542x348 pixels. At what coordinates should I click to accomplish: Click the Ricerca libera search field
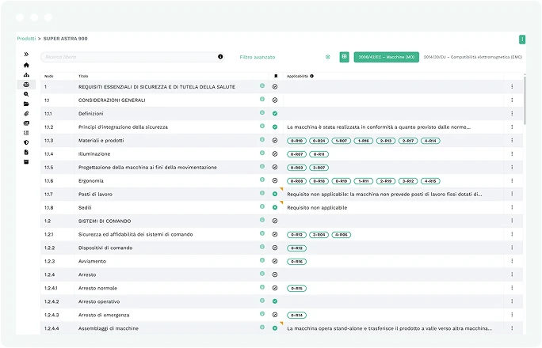132,57
